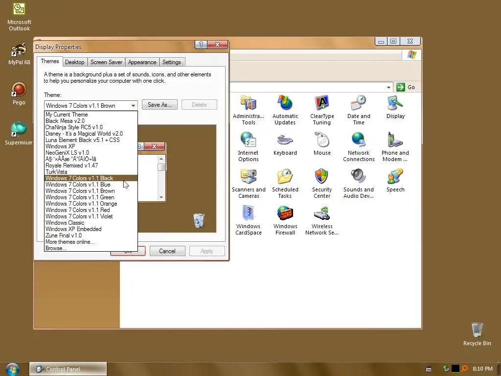Click Save As... button for theme
Image resolution: width=501 pixels, height=376 pixels.
[x=160, y=105]
